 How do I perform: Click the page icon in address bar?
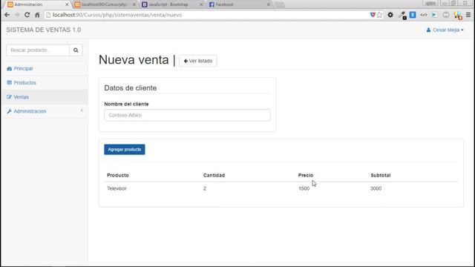[x=48, y=15]
